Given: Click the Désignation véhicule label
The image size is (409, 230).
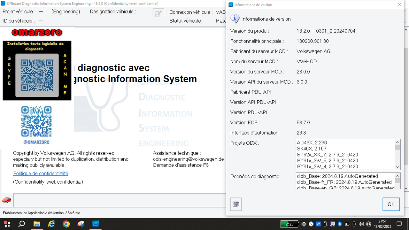Looking at the screenshot, I should pos(113,11).
